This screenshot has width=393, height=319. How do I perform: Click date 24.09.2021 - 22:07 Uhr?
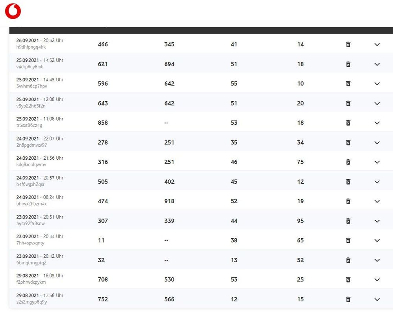(40, 139)
